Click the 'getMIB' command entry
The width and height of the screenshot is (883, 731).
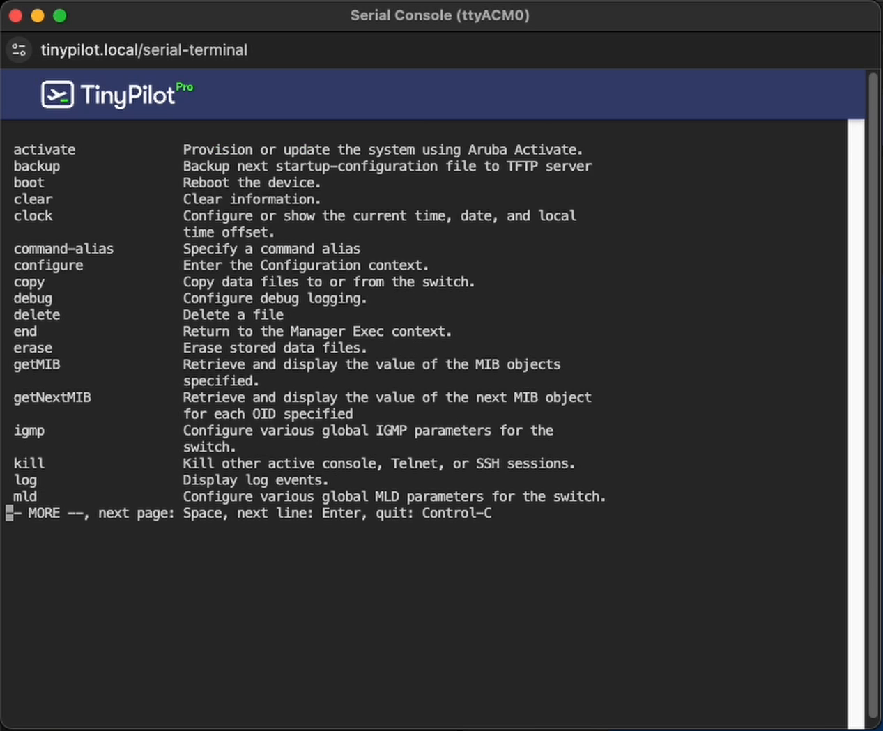pos(36,364)
